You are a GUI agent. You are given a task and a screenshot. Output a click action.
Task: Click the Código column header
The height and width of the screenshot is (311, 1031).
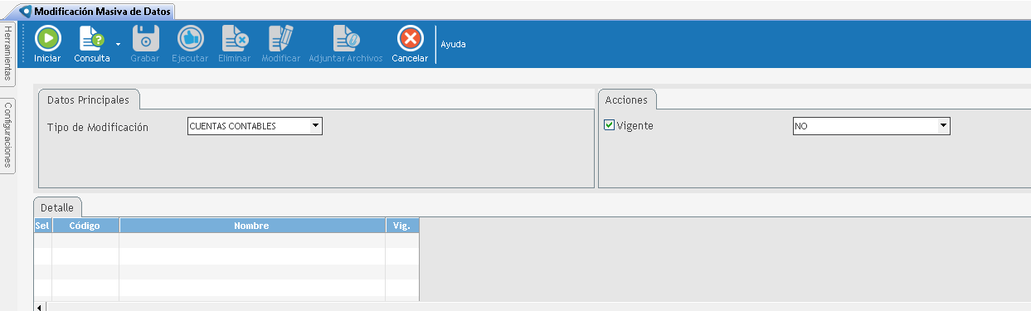(x=85, y=226)
